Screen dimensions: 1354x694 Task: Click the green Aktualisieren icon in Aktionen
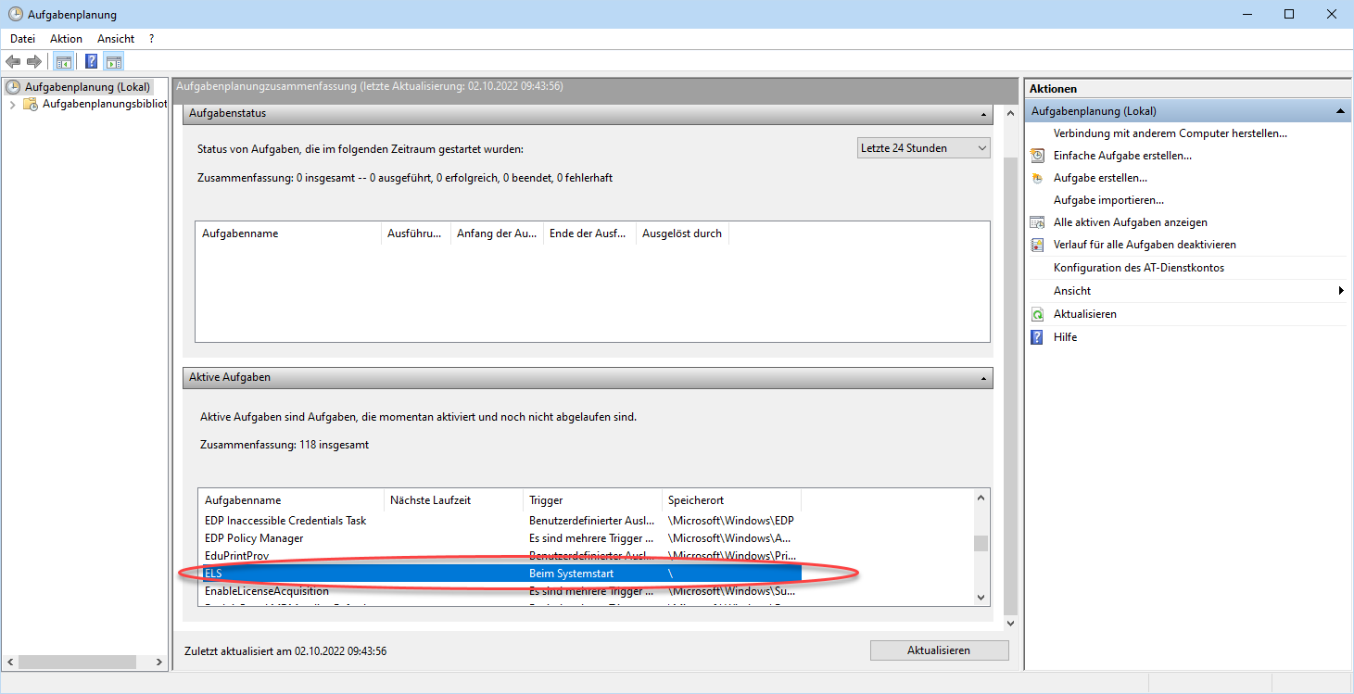point(1038,314)
